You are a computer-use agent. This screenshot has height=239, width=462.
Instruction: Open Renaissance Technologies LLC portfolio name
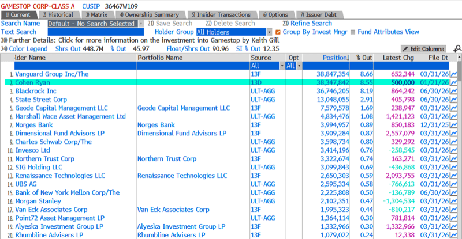[x=182, y=176]
